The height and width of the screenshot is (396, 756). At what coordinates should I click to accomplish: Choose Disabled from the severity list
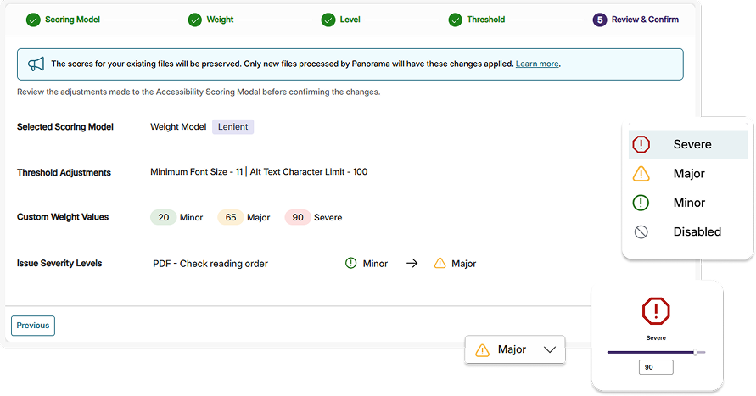point(688,231)
